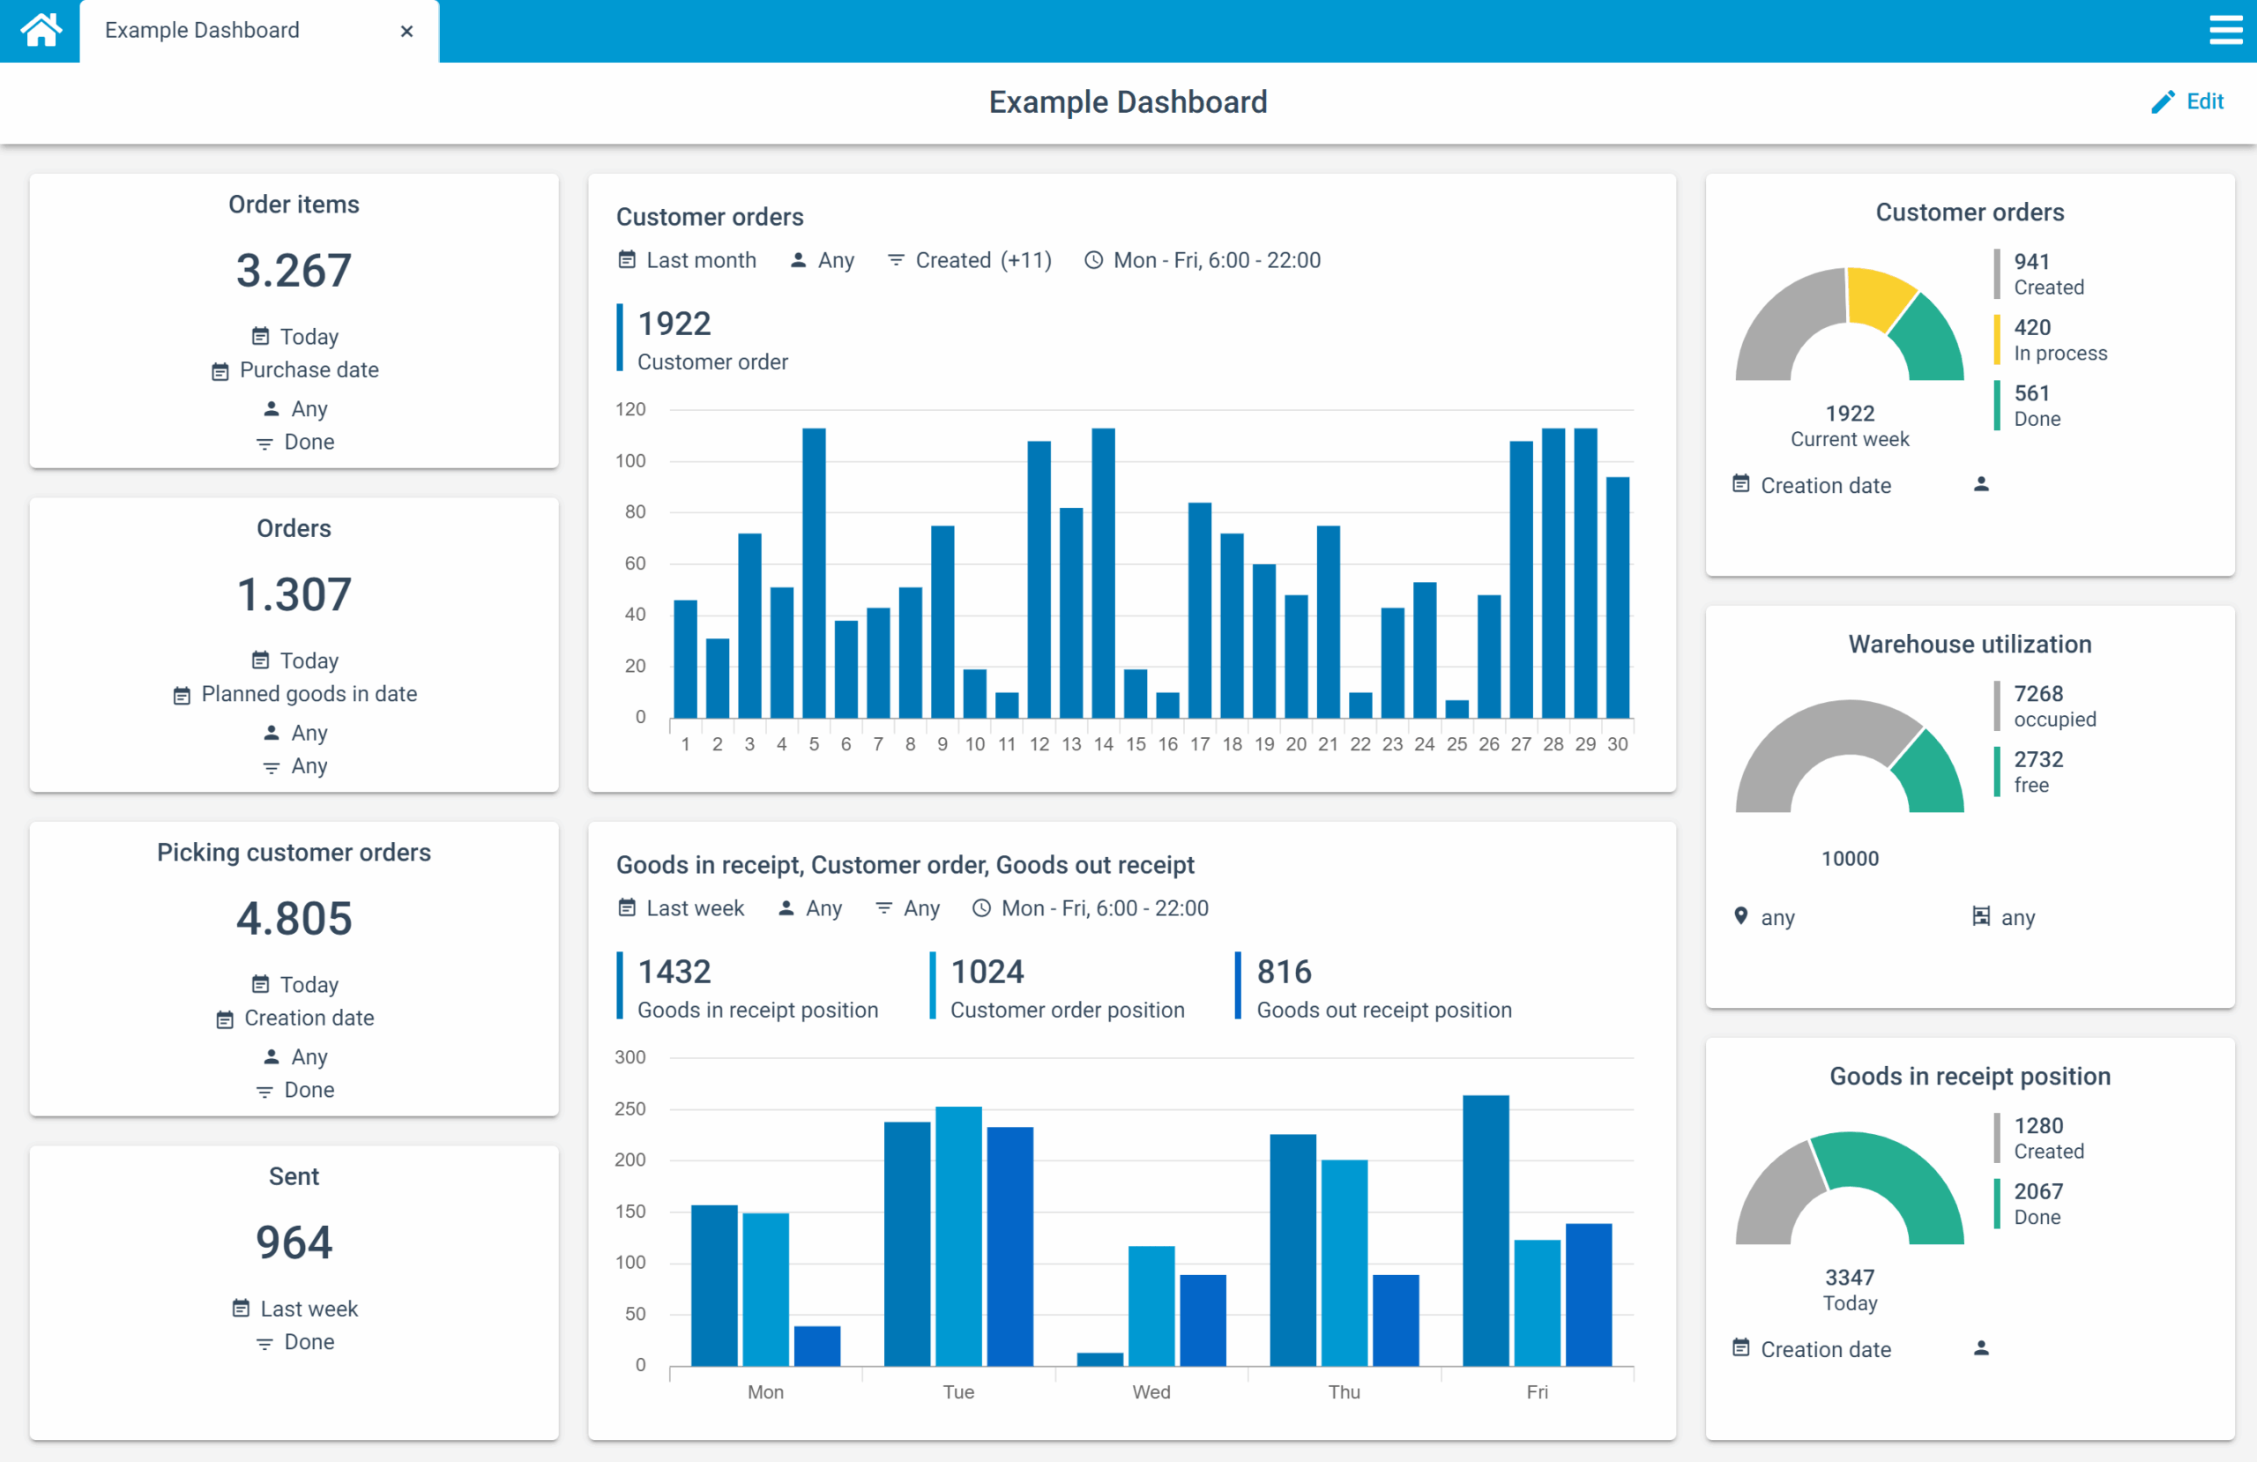Toggle the Done state filter in Order items

pos(295,441)
